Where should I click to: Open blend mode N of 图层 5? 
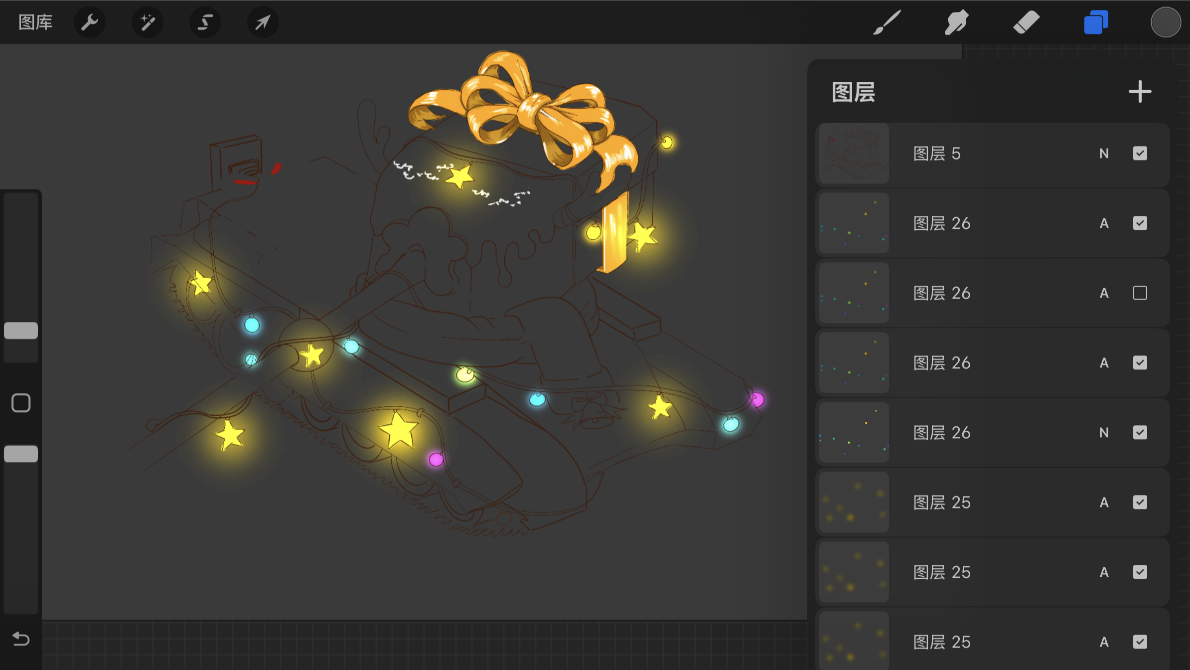[x=1104, y=154]
